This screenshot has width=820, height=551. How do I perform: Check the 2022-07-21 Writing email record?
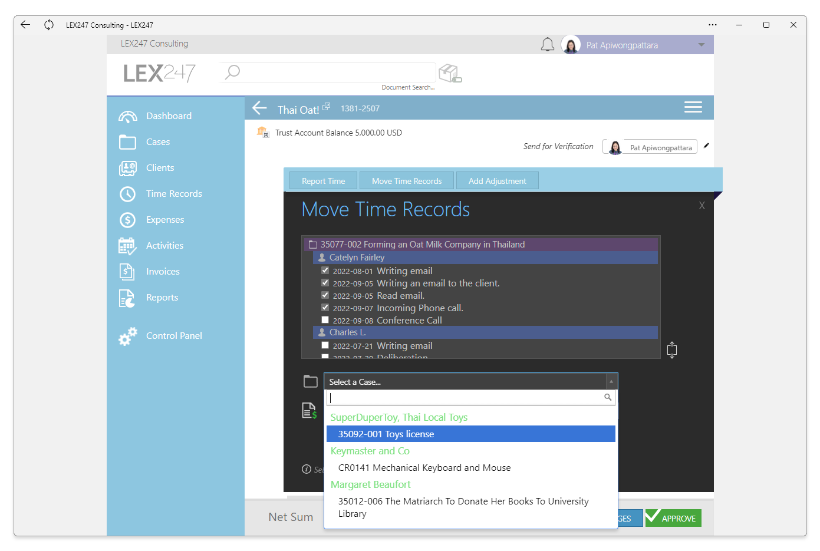[325, 345]
